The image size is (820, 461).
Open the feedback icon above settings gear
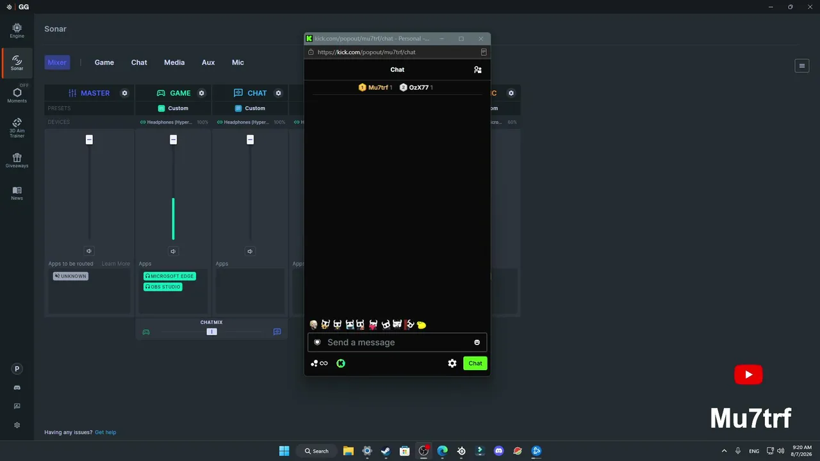tap(17, 406)
